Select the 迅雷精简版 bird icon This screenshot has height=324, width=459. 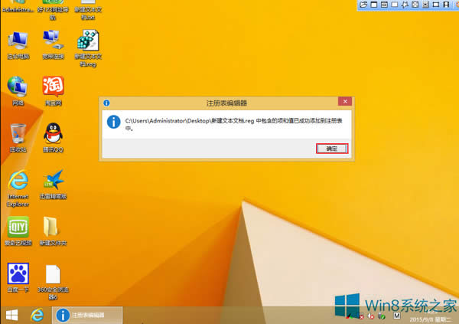point(53,185)
